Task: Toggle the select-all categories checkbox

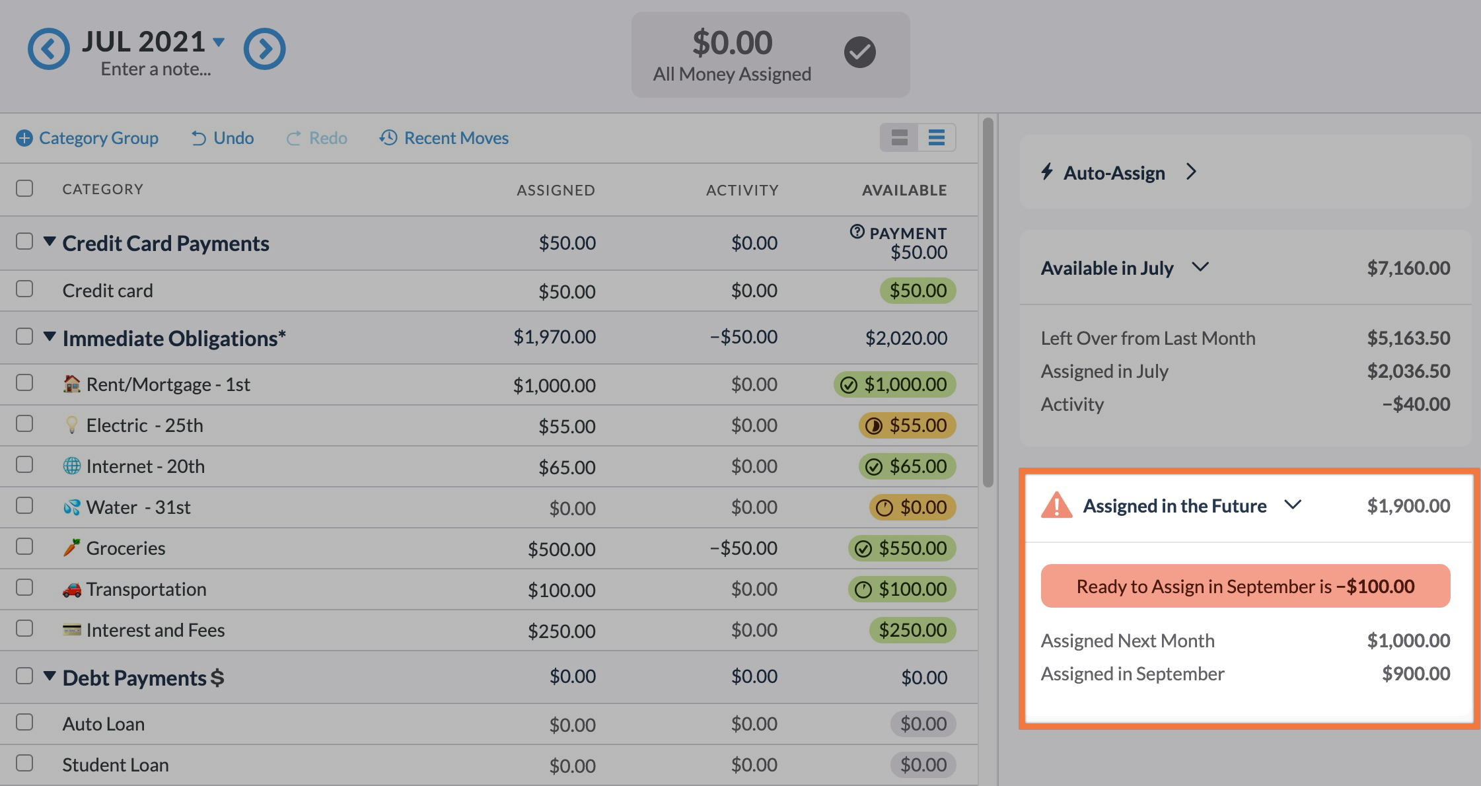Action: (24, 188)
